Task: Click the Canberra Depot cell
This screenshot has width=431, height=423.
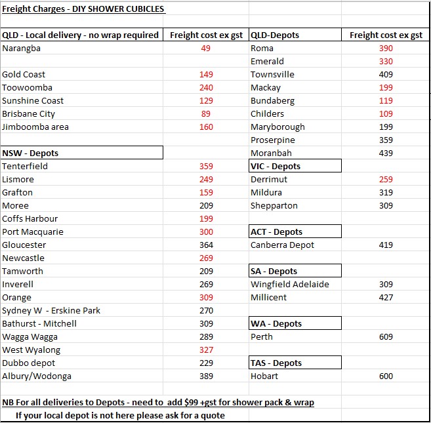Action: coord(295,245)
